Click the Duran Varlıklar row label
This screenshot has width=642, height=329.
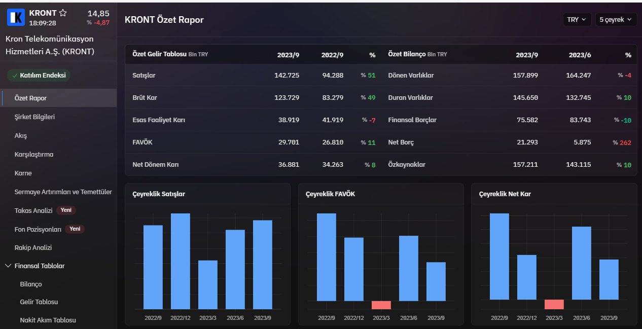(x=411, y=97)
